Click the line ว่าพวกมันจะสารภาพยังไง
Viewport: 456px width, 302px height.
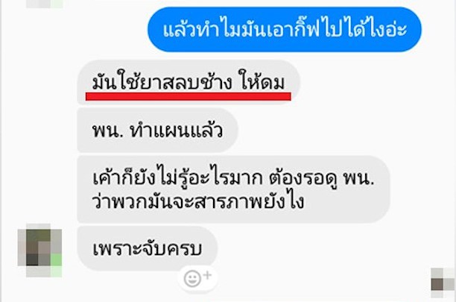coord(198,201)
